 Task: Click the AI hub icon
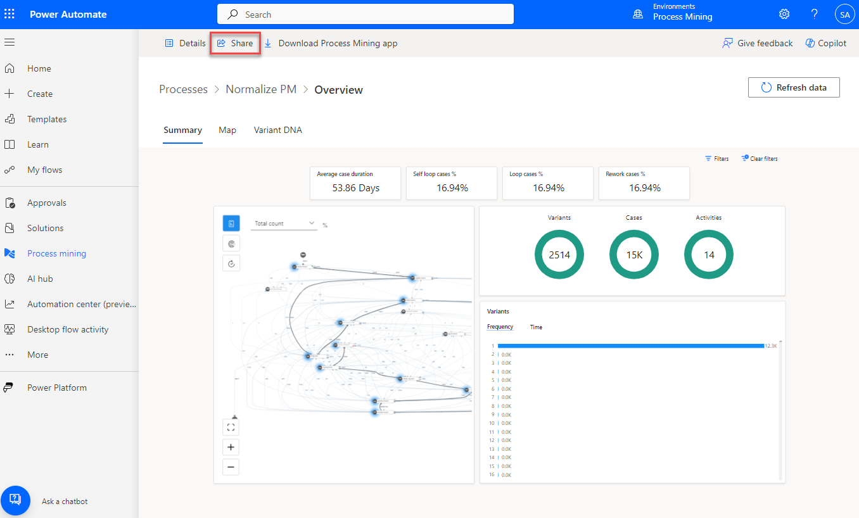click(x=10, y=279)
